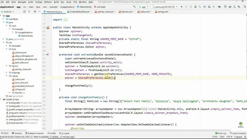The width and height of the screenshot is (247, 139).
Task: Open the Profiler gauge icon in toolbar
Action: [x=205, y=7]
